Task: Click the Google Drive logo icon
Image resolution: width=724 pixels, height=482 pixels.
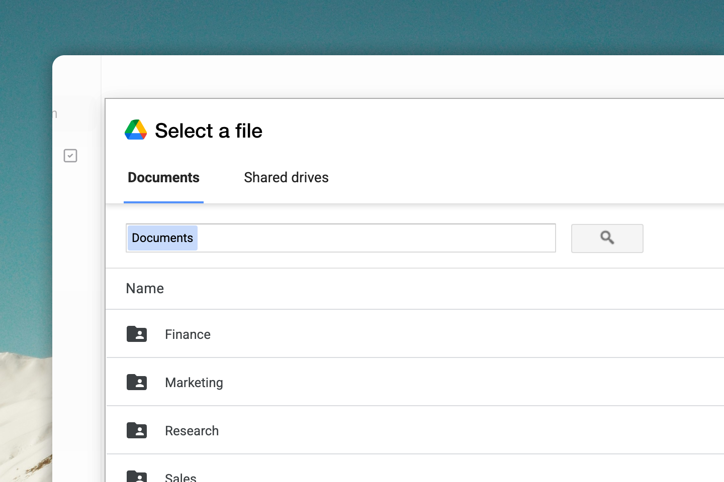Action: [135, 130]
